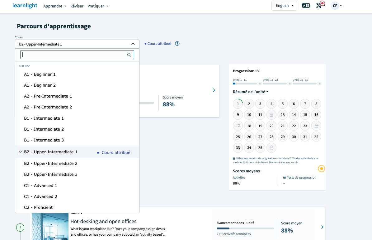Click the Unité 1 - 11 progress bar
The width and height of the screenshot is (372, 240).
pyautogui.click(x=245, y=84)
